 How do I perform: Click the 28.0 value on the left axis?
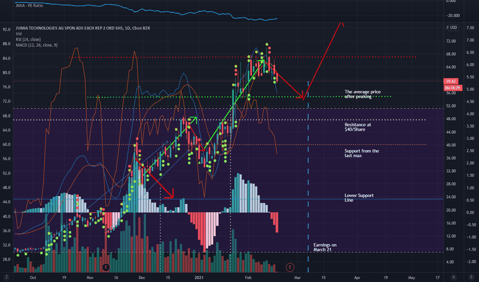(x=6, y=259)
